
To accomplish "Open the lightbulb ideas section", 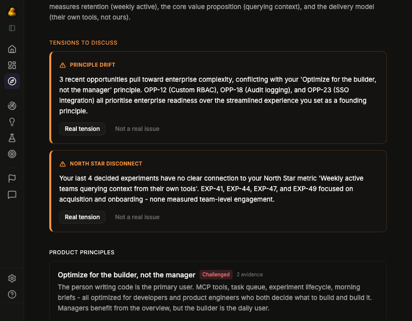I will point(12,121).
